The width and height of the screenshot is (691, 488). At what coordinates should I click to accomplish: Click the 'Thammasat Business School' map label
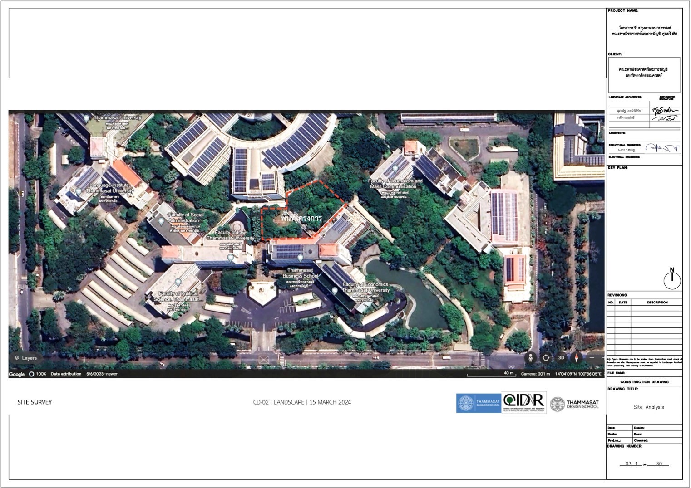(301, 273)
